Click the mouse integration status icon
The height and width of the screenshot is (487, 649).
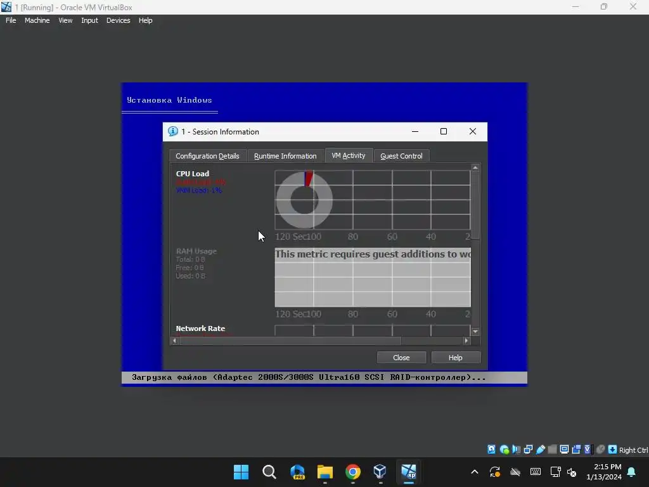coord(600,450)
